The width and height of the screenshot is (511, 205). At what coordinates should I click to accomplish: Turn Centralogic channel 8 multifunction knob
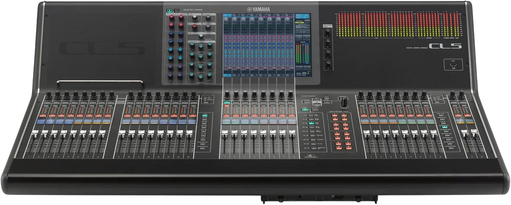point(291,95)
